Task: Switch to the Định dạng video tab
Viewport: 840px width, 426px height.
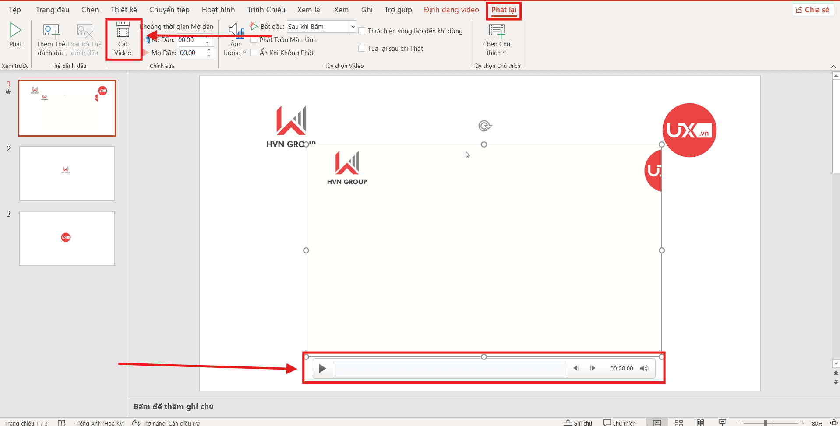Action: tap(451, 10)
